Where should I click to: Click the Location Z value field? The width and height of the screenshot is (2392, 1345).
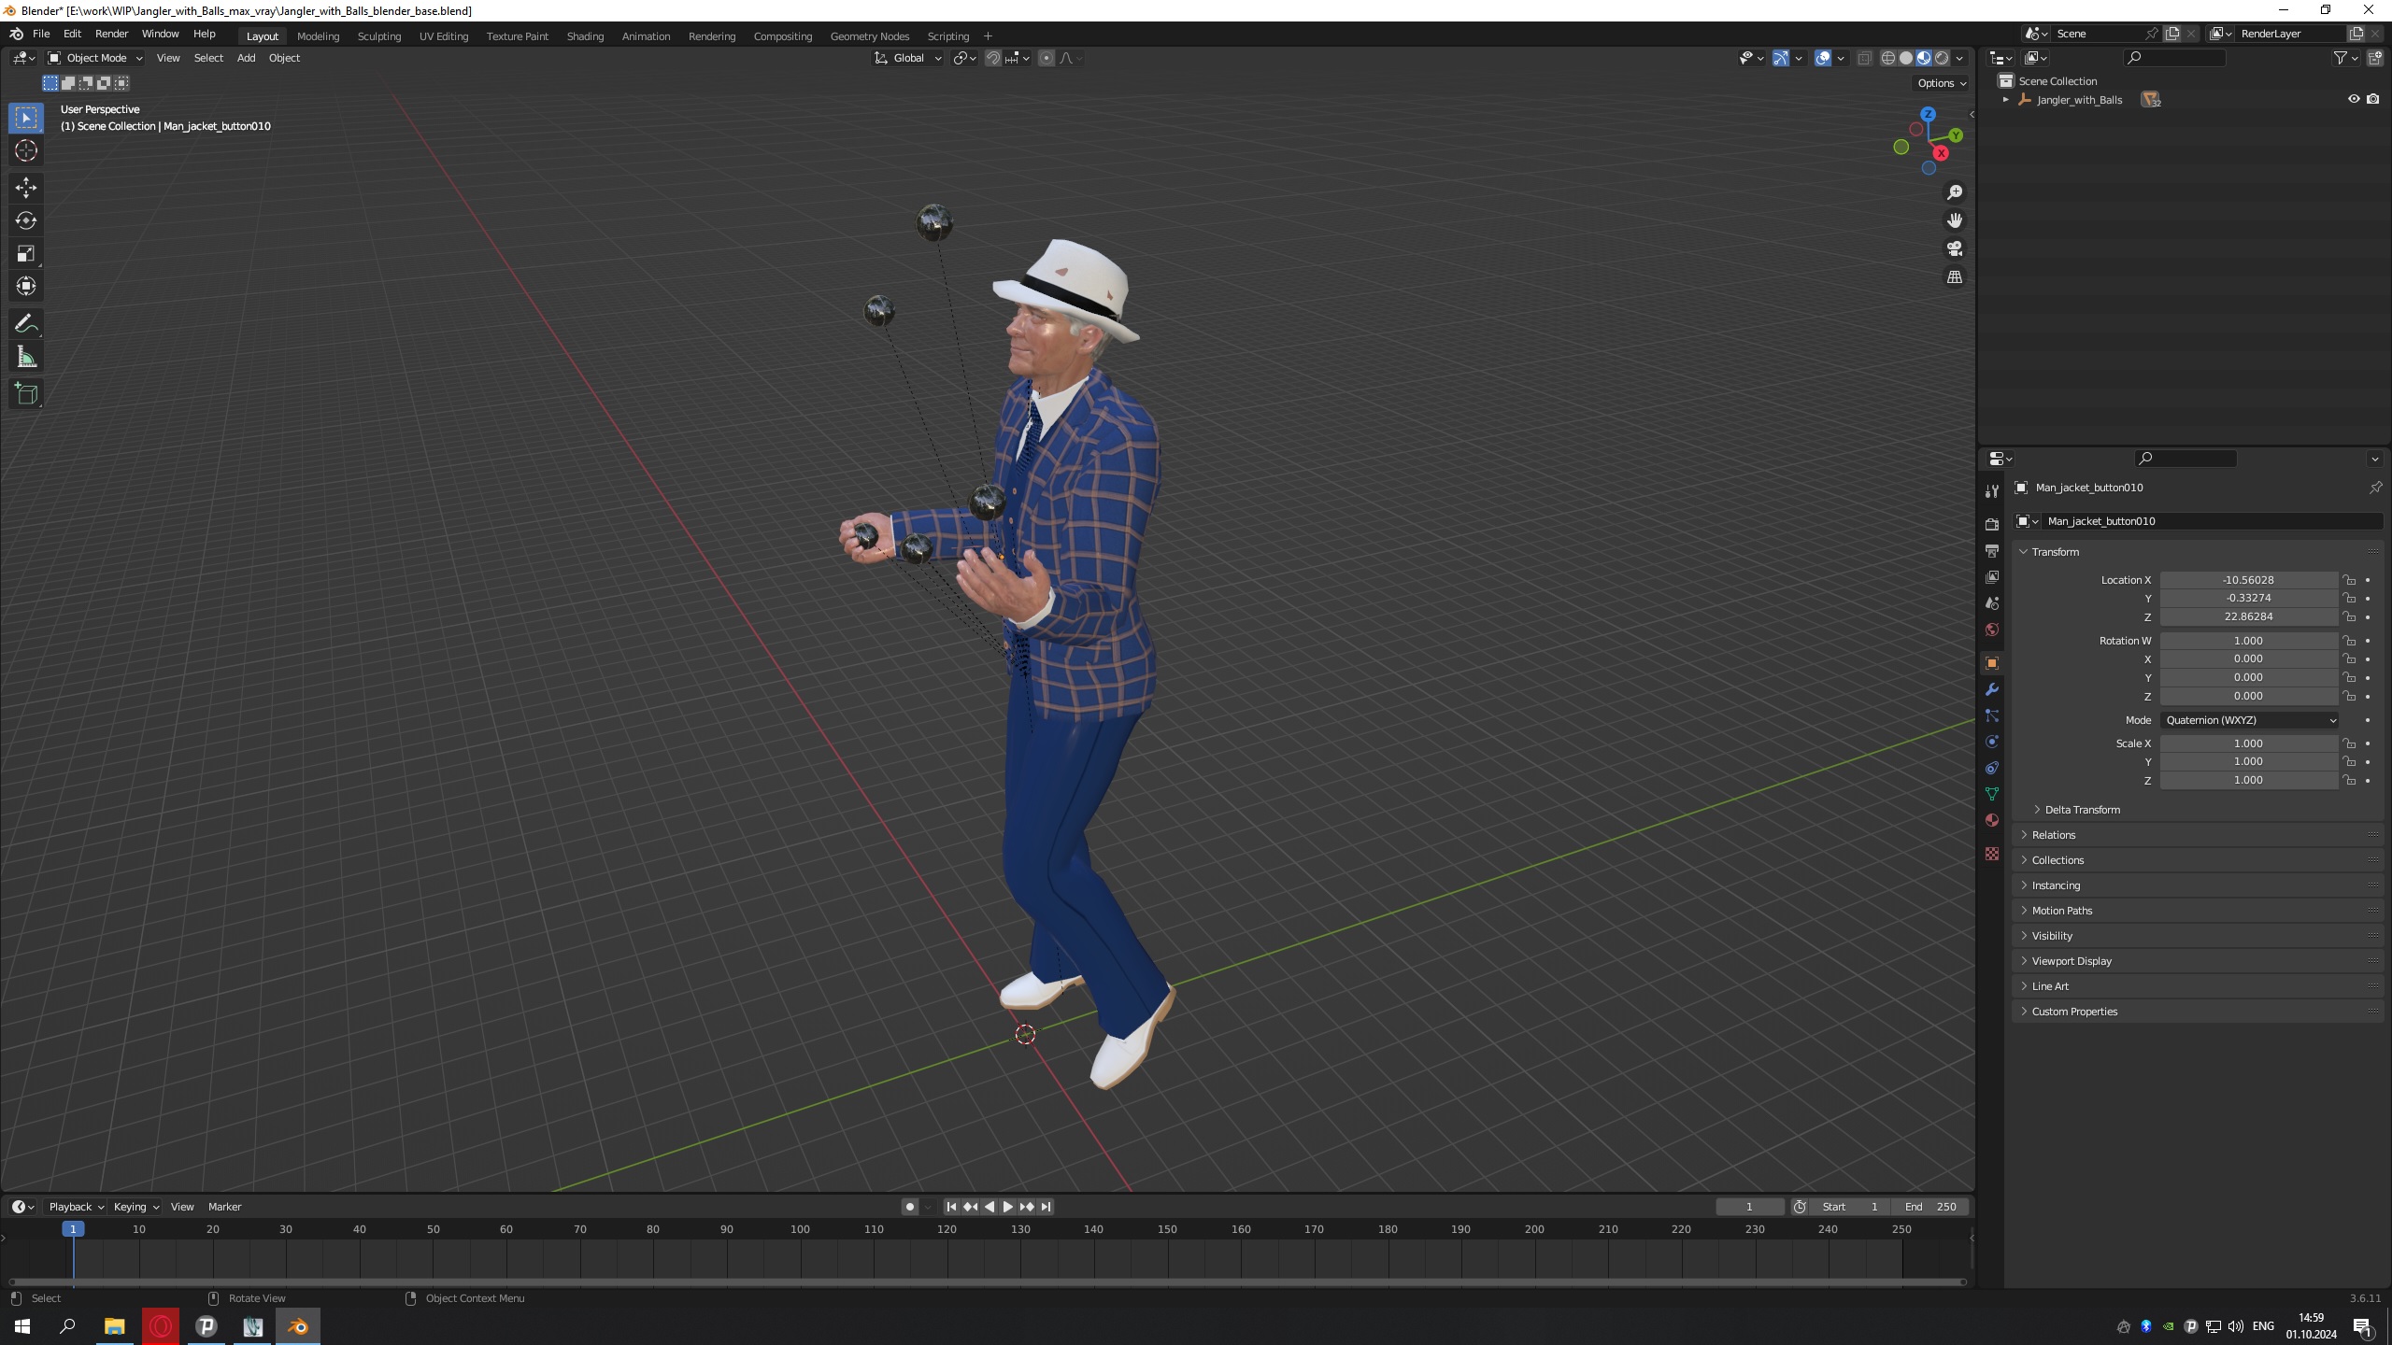(2248, 616)
